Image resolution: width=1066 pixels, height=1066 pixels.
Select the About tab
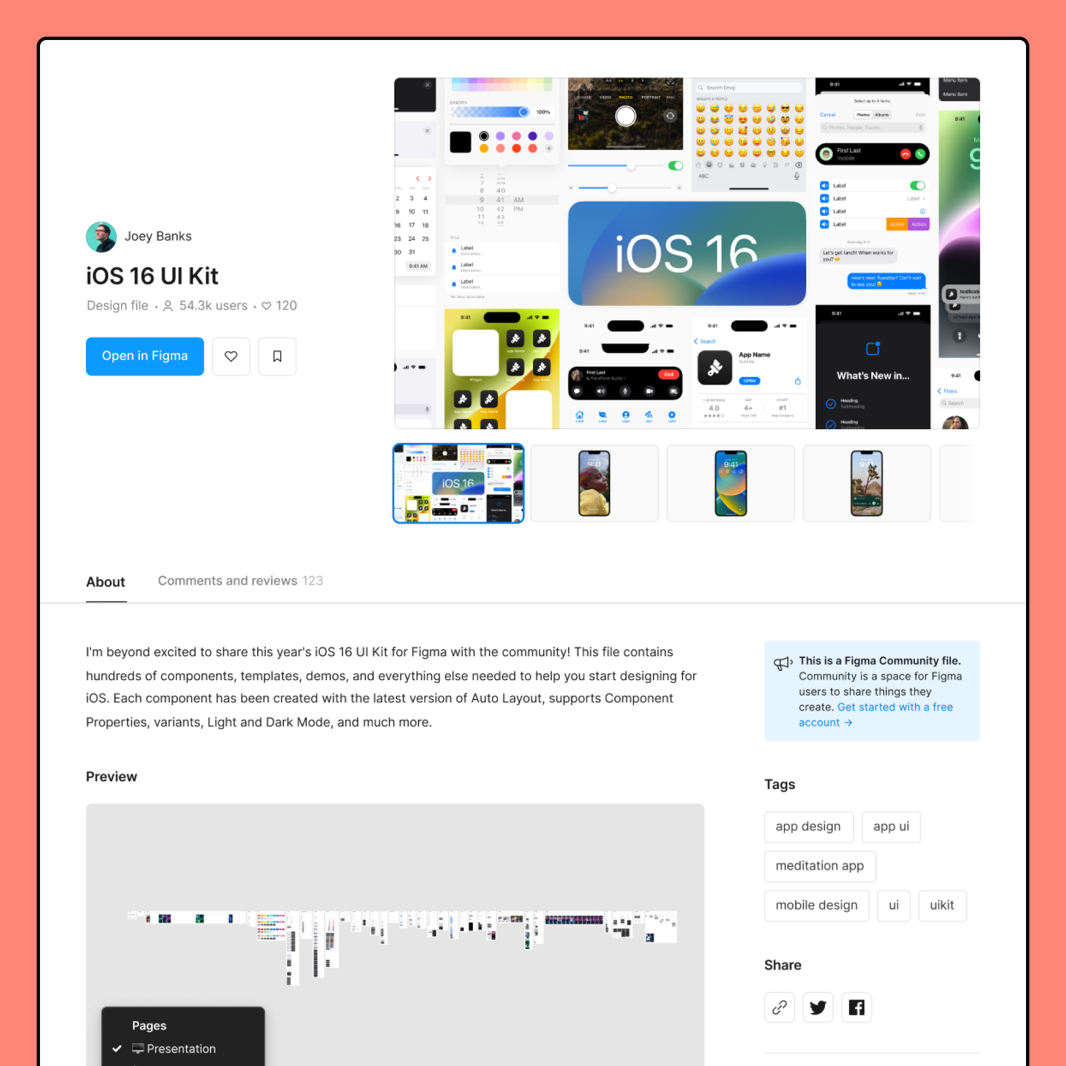[105, 581]
